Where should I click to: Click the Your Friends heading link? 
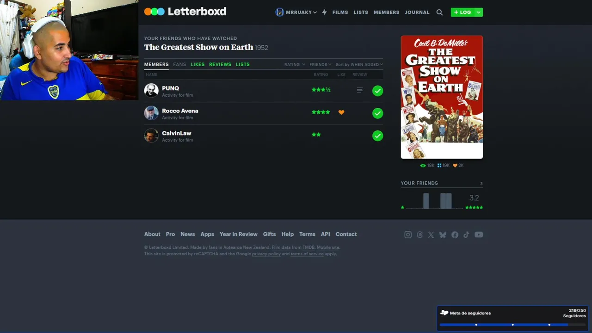(419, 183)
